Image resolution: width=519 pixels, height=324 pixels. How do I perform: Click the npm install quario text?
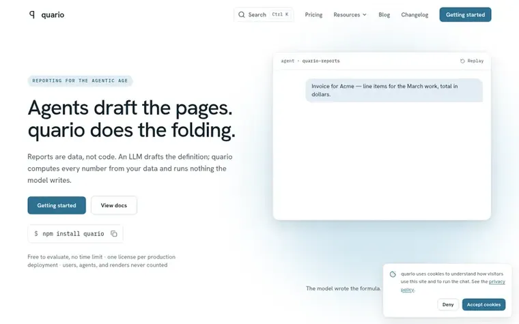pyautogui.click(x=73, y=234)
